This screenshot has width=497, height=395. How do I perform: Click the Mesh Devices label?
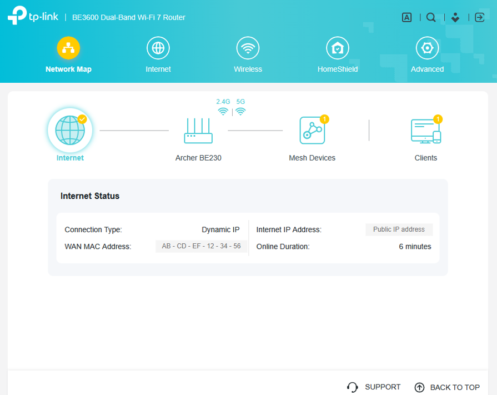(x=312, y=158)
